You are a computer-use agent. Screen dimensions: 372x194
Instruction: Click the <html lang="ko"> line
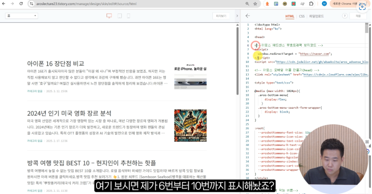tap(268, 29)
